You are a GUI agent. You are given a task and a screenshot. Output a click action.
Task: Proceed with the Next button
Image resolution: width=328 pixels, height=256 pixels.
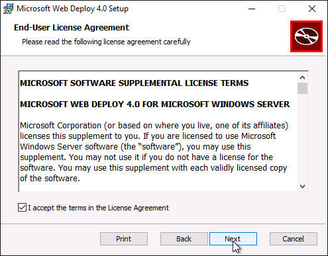pyautogui.click(x=233, y=239)
